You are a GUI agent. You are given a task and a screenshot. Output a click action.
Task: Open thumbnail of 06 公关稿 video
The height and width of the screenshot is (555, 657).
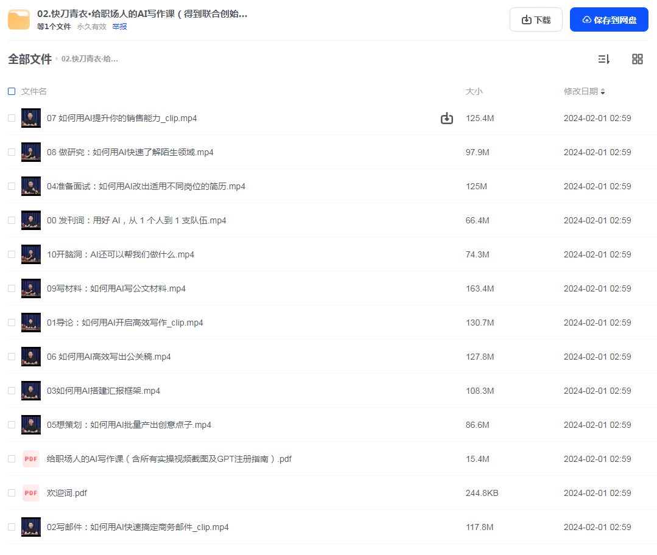coord(31,357)
